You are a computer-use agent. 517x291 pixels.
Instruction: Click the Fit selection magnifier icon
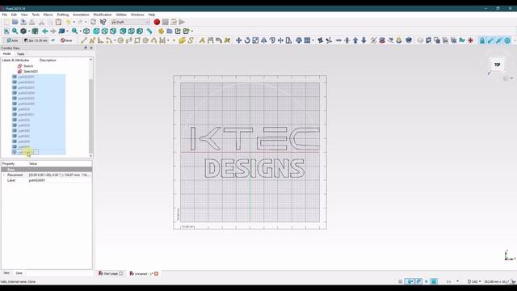pos(15,31)
